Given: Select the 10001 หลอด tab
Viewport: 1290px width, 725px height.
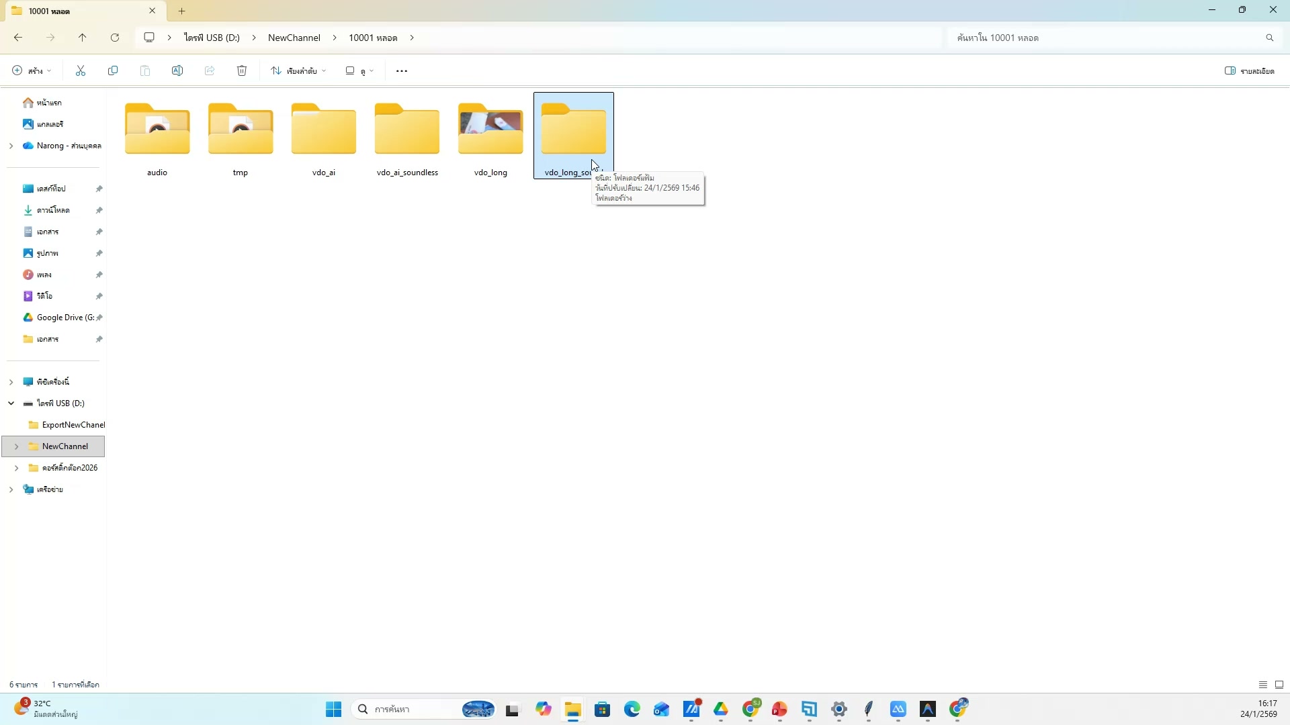Looking at the screenshot, I should click(74, 11).
